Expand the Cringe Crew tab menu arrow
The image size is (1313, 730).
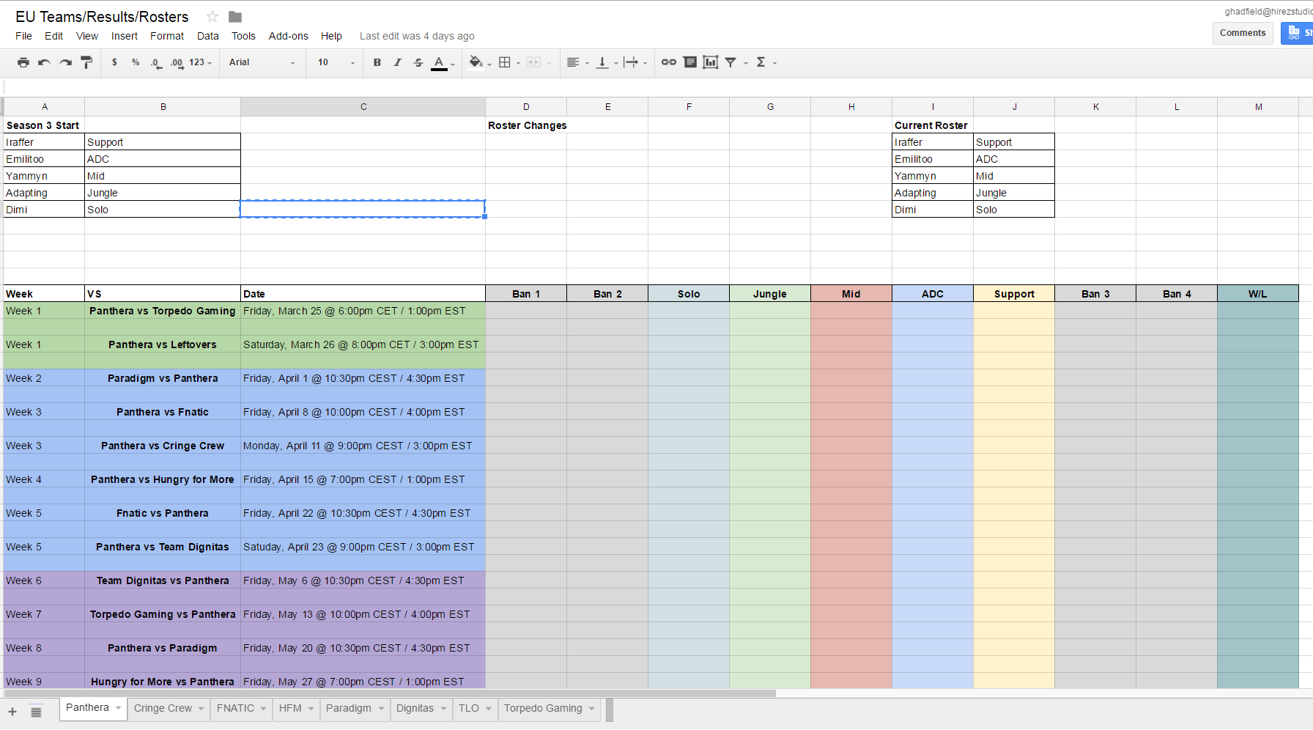point(201,709)
